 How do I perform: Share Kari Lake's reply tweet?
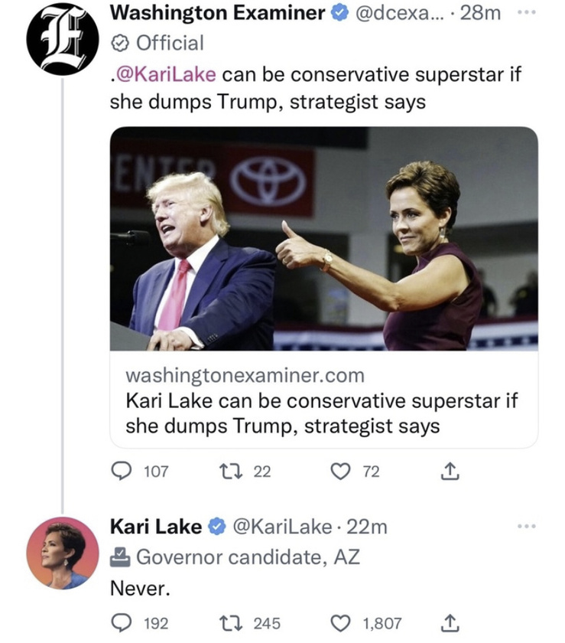pos(451,623)
